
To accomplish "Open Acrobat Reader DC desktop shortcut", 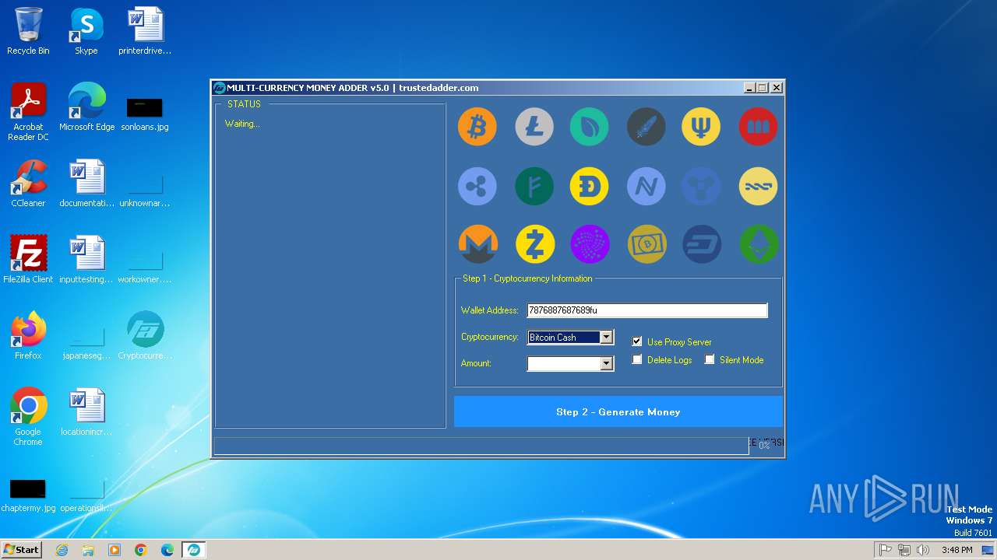I will coord(28,112).
